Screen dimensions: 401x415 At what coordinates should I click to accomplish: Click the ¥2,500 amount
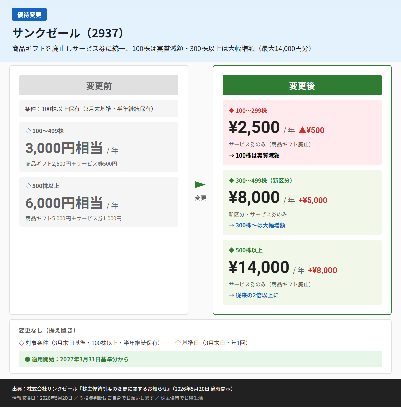pos(254,127)
